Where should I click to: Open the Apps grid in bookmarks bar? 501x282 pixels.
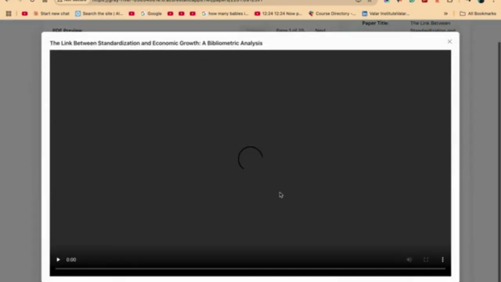(9, 14)
